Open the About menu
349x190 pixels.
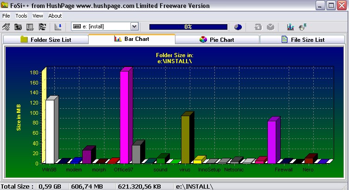[x=55, y=16]
